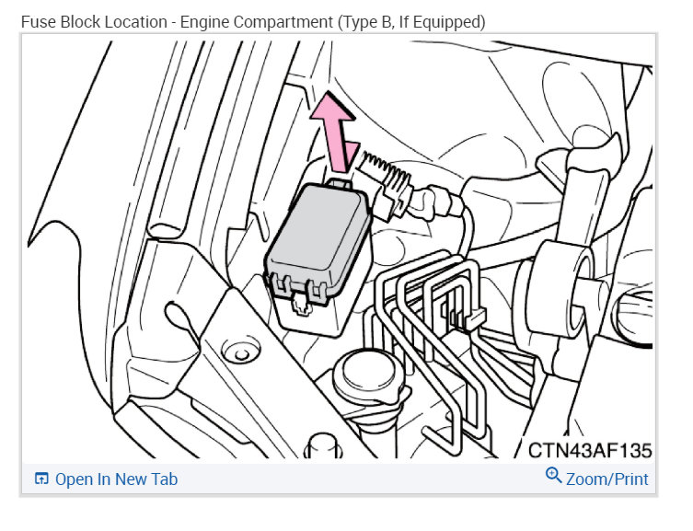Click the blank footer bar between the links
The height and width of the screenshot is (531, 693).
coord(361,479)
